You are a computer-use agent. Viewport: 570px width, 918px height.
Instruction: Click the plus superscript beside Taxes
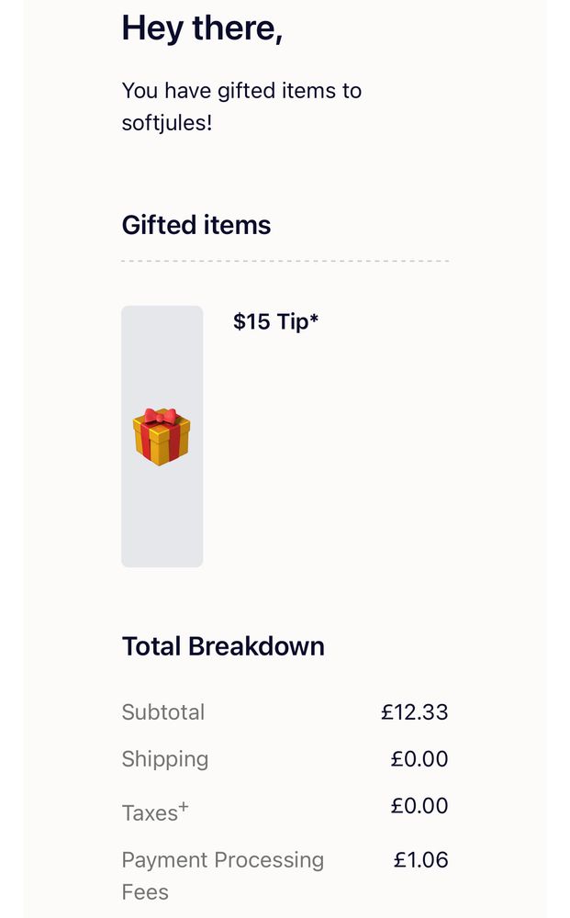point(184,806)
